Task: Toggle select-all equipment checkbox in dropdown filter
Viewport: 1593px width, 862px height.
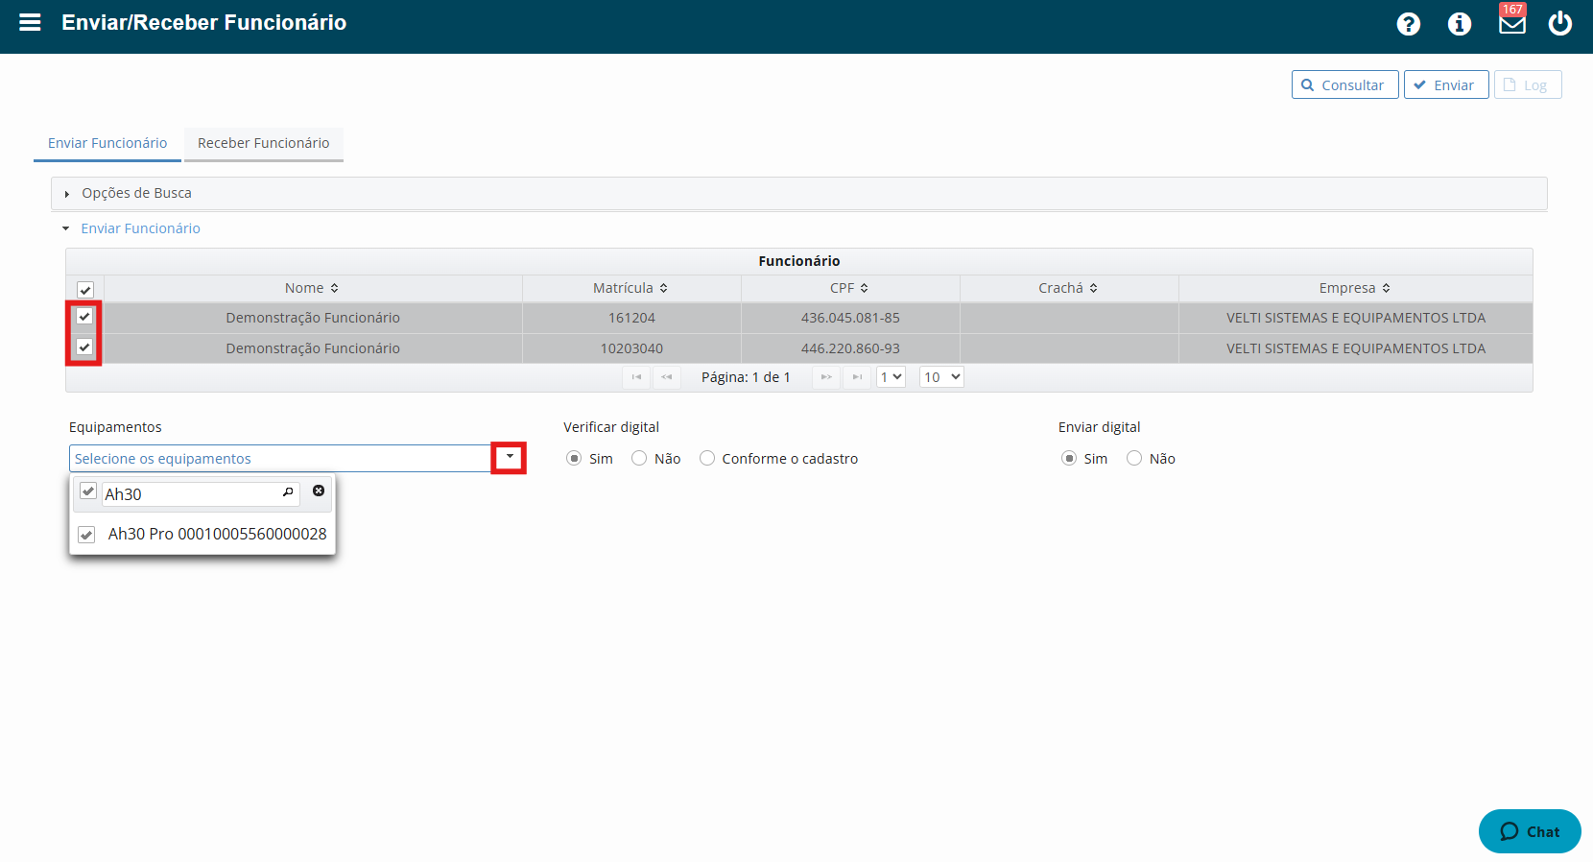Action: (88, 491)
